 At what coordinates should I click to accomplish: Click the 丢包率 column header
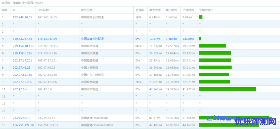(139, 10)
